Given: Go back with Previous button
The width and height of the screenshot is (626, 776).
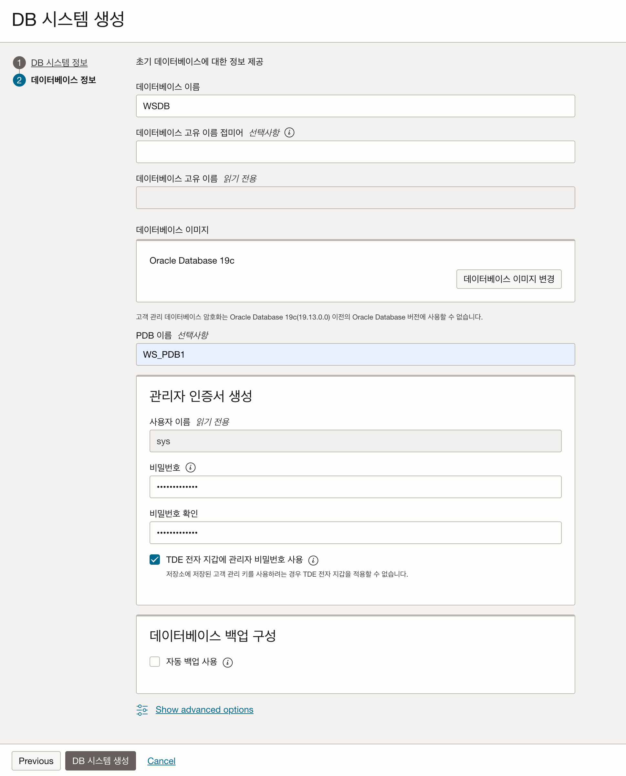Looking at the screenshot, I should click(36, 761).
